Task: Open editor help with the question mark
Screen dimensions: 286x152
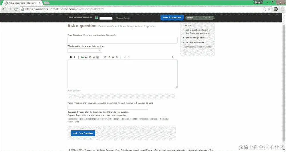Action: [172, 57]
